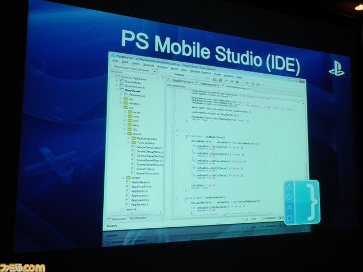Screen dimensions: 363x272
Task: Expand the RpgSetupData folder
Action: pyautogui.click(x=129, y=138)
